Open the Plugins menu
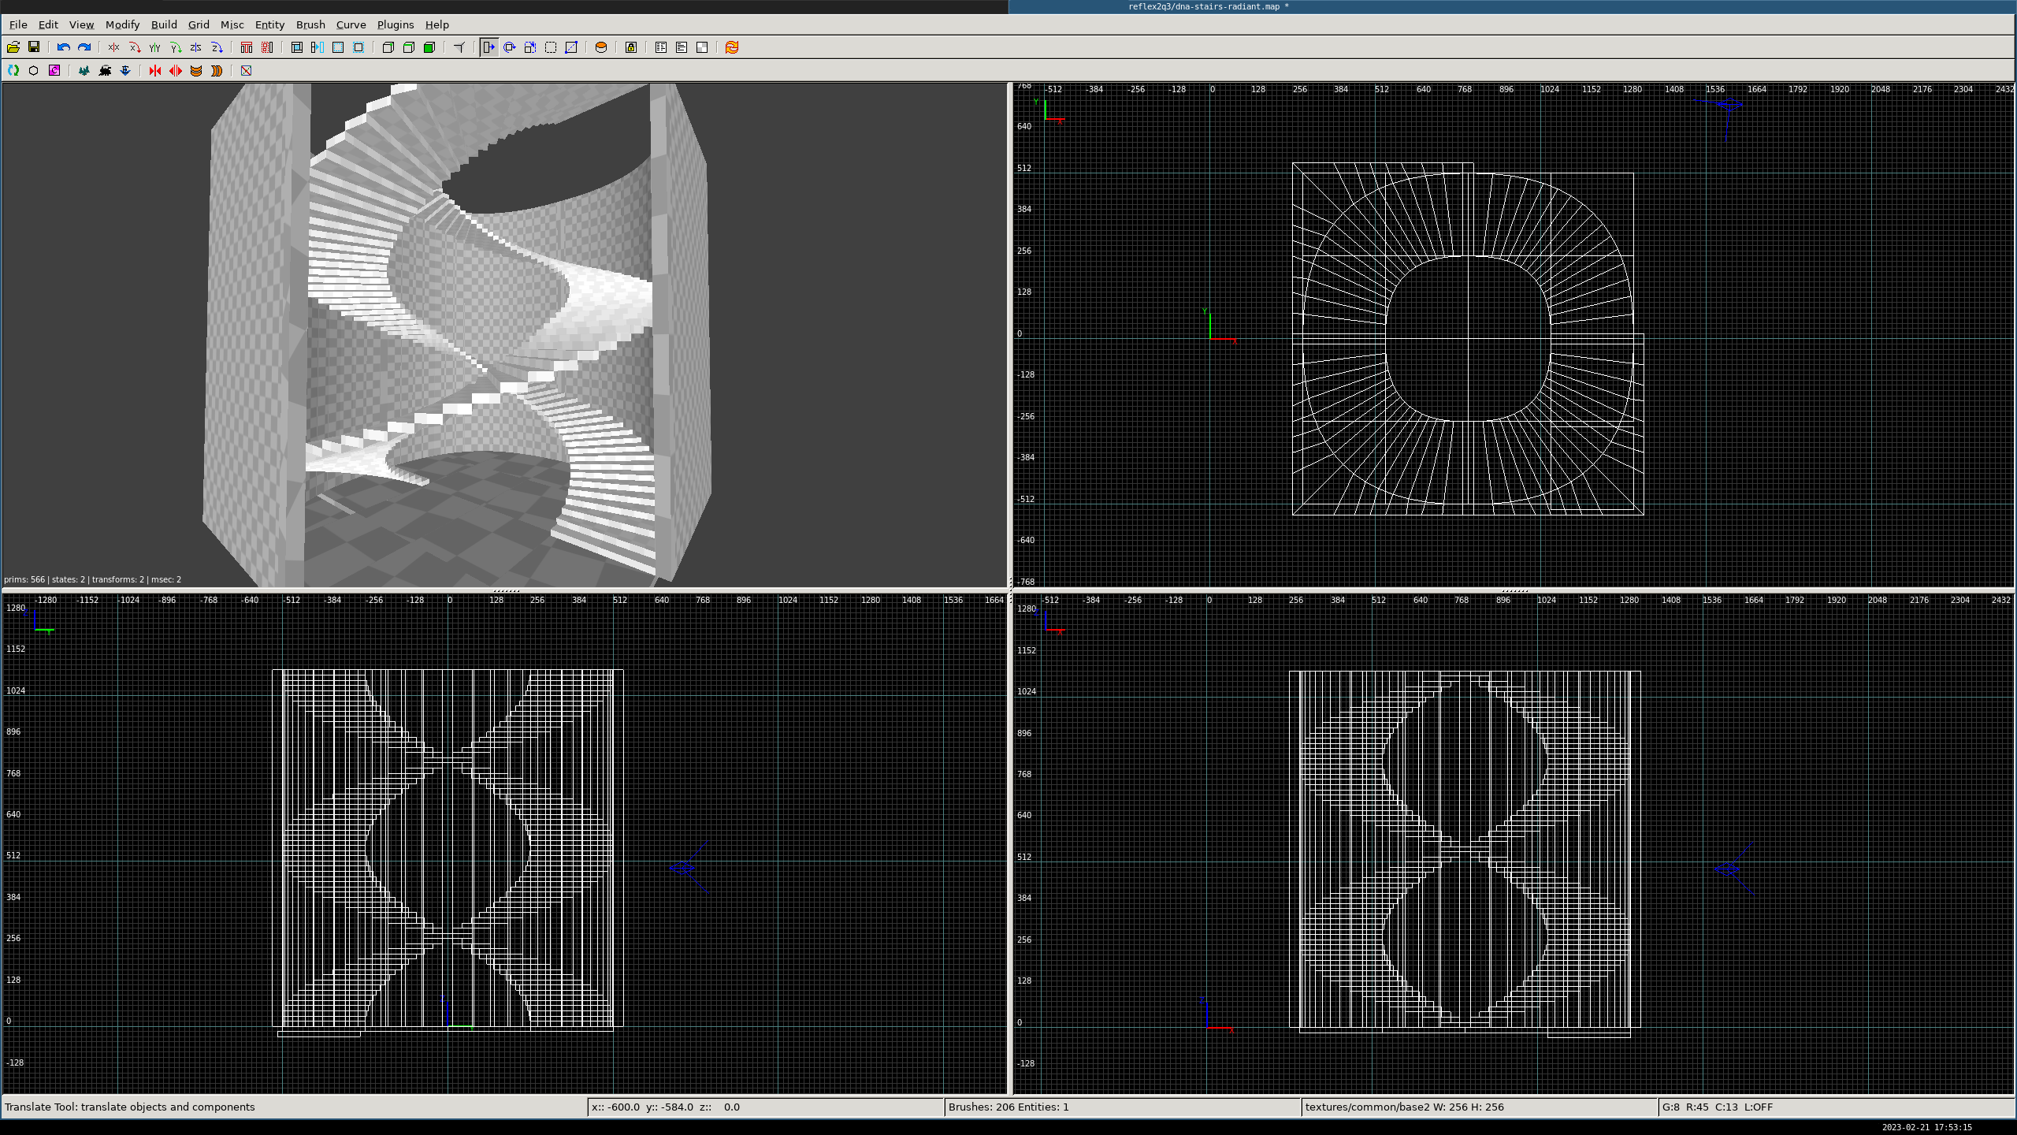 [x=395, y=24]
